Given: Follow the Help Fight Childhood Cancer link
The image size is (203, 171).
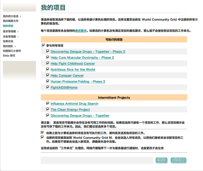Looking at the screenshot, I should [x=73, y=64].
